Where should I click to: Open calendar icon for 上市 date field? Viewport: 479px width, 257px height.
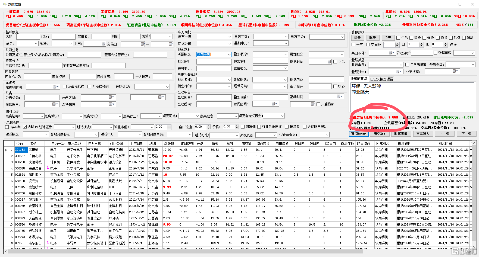[x=103, y=44]
